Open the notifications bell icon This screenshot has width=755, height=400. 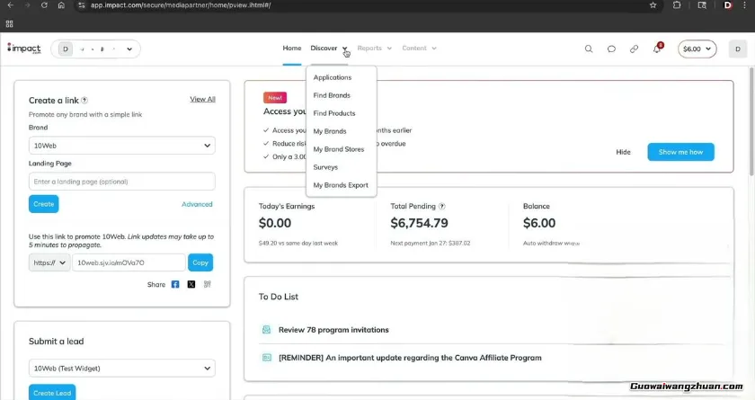pyautogui.click(x=657, y=49)
